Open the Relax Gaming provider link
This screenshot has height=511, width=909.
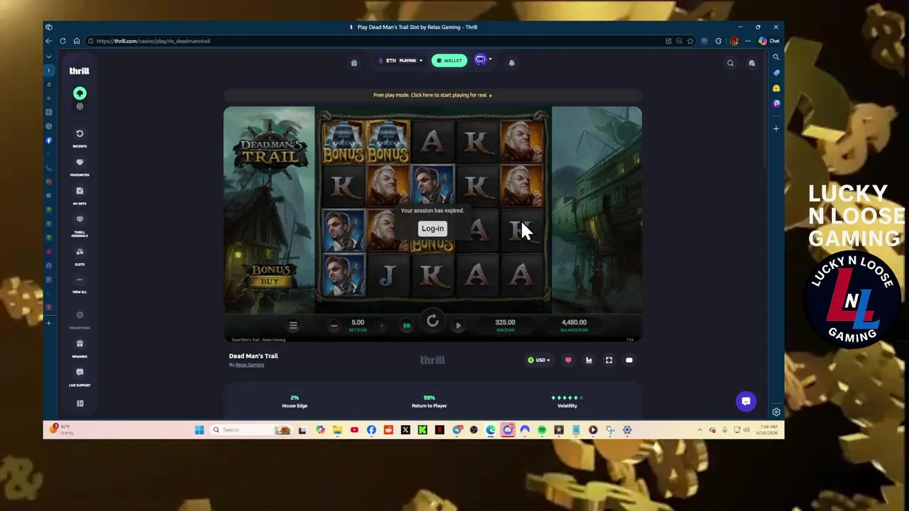click(249, 365)
